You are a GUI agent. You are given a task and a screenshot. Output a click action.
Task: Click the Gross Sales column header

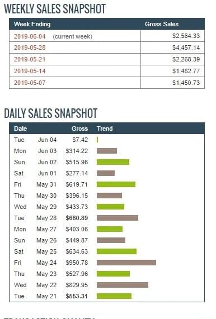click(162, 24)
